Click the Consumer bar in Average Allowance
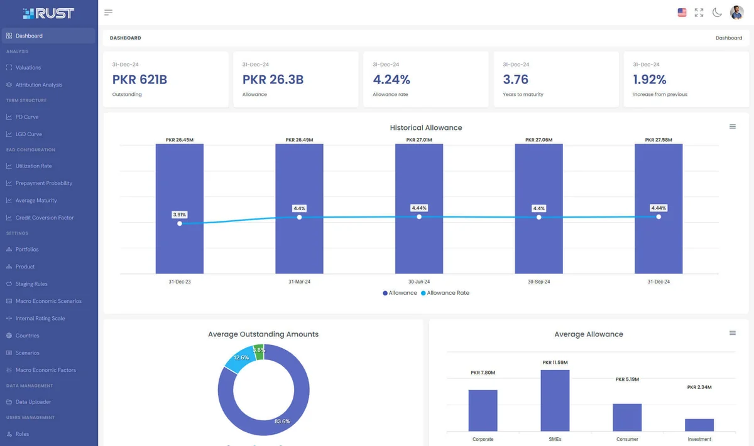 coord(627,418)
